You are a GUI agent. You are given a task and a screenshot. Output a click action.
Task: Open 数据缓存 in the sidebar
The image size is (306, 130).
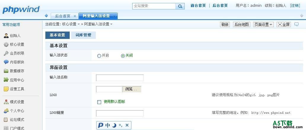click(17, 71)
